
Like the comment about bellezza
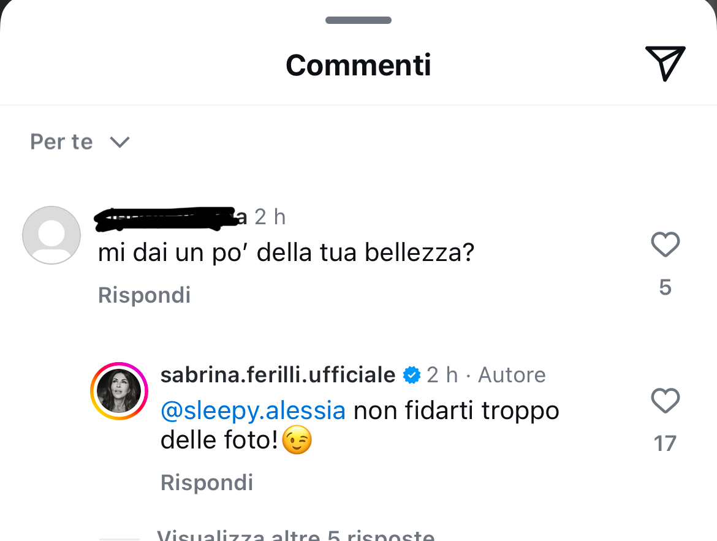point(665,245)
